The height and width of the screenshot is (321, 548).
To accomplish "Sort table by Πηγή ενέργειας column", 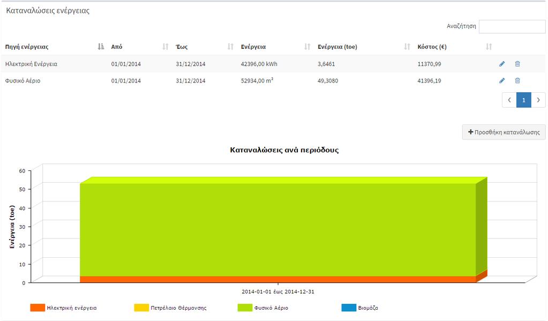I will click(x=101, y=47).
